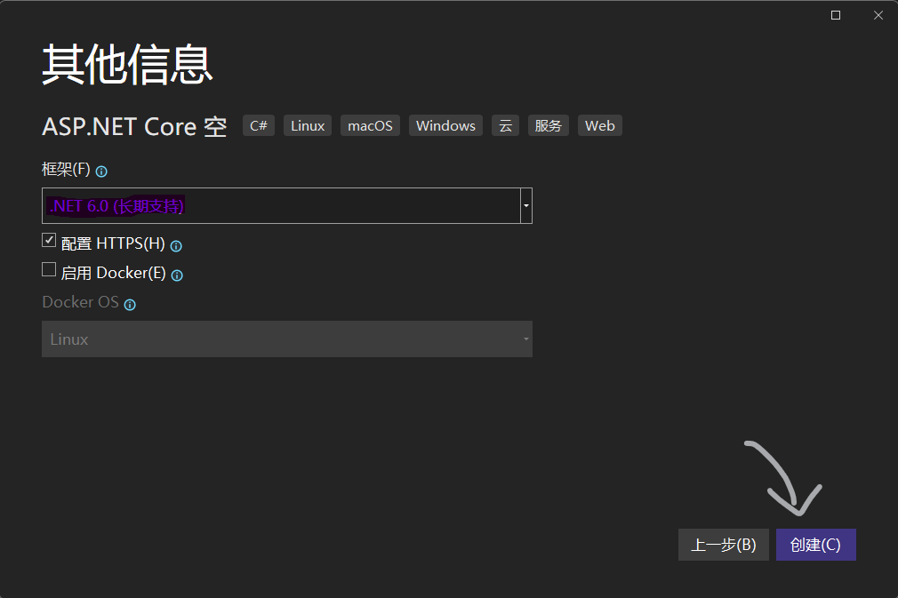Click the 框架(F) label
The width and height of the screenshot is (898, 598).
pyautogui.click(x=66, y=170)
